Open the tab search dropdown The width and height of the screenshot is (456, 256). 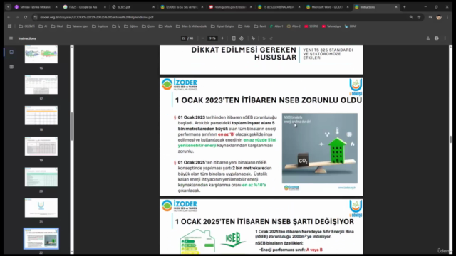point(8,7)
